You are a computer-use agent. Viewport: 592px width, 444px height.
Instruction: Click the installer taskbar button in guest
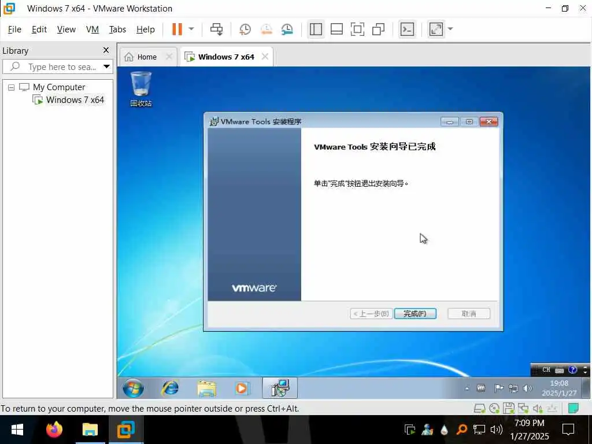pyautogui.click(x=280, y=388)
